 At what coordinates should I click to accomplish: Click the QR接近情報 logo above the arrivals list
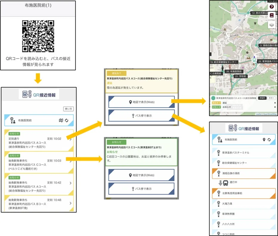pos(39,94)
